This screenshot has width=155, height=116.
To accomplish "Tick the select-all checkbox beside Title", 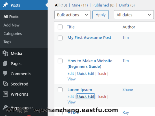I will coord(60,27).
